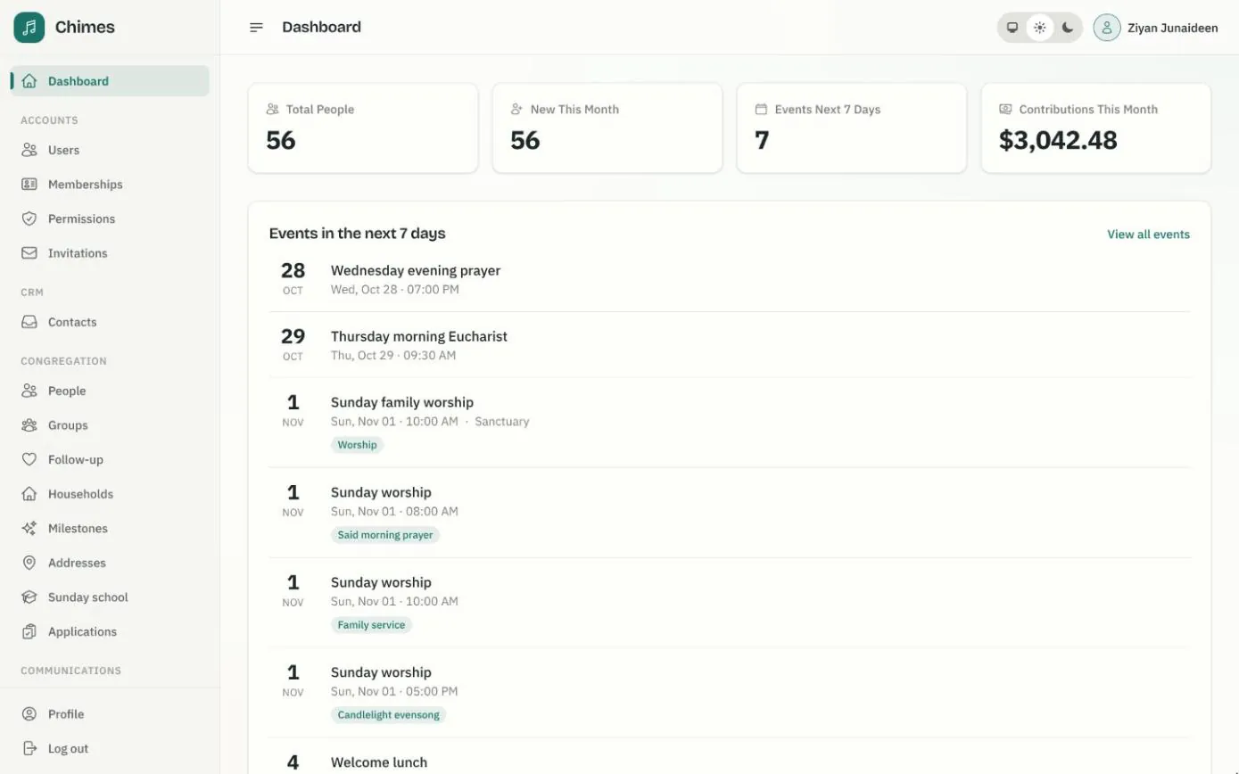Click the Sanctuary location text
The width and height of the screenshot is (1239, 774).
coord(501,422)
